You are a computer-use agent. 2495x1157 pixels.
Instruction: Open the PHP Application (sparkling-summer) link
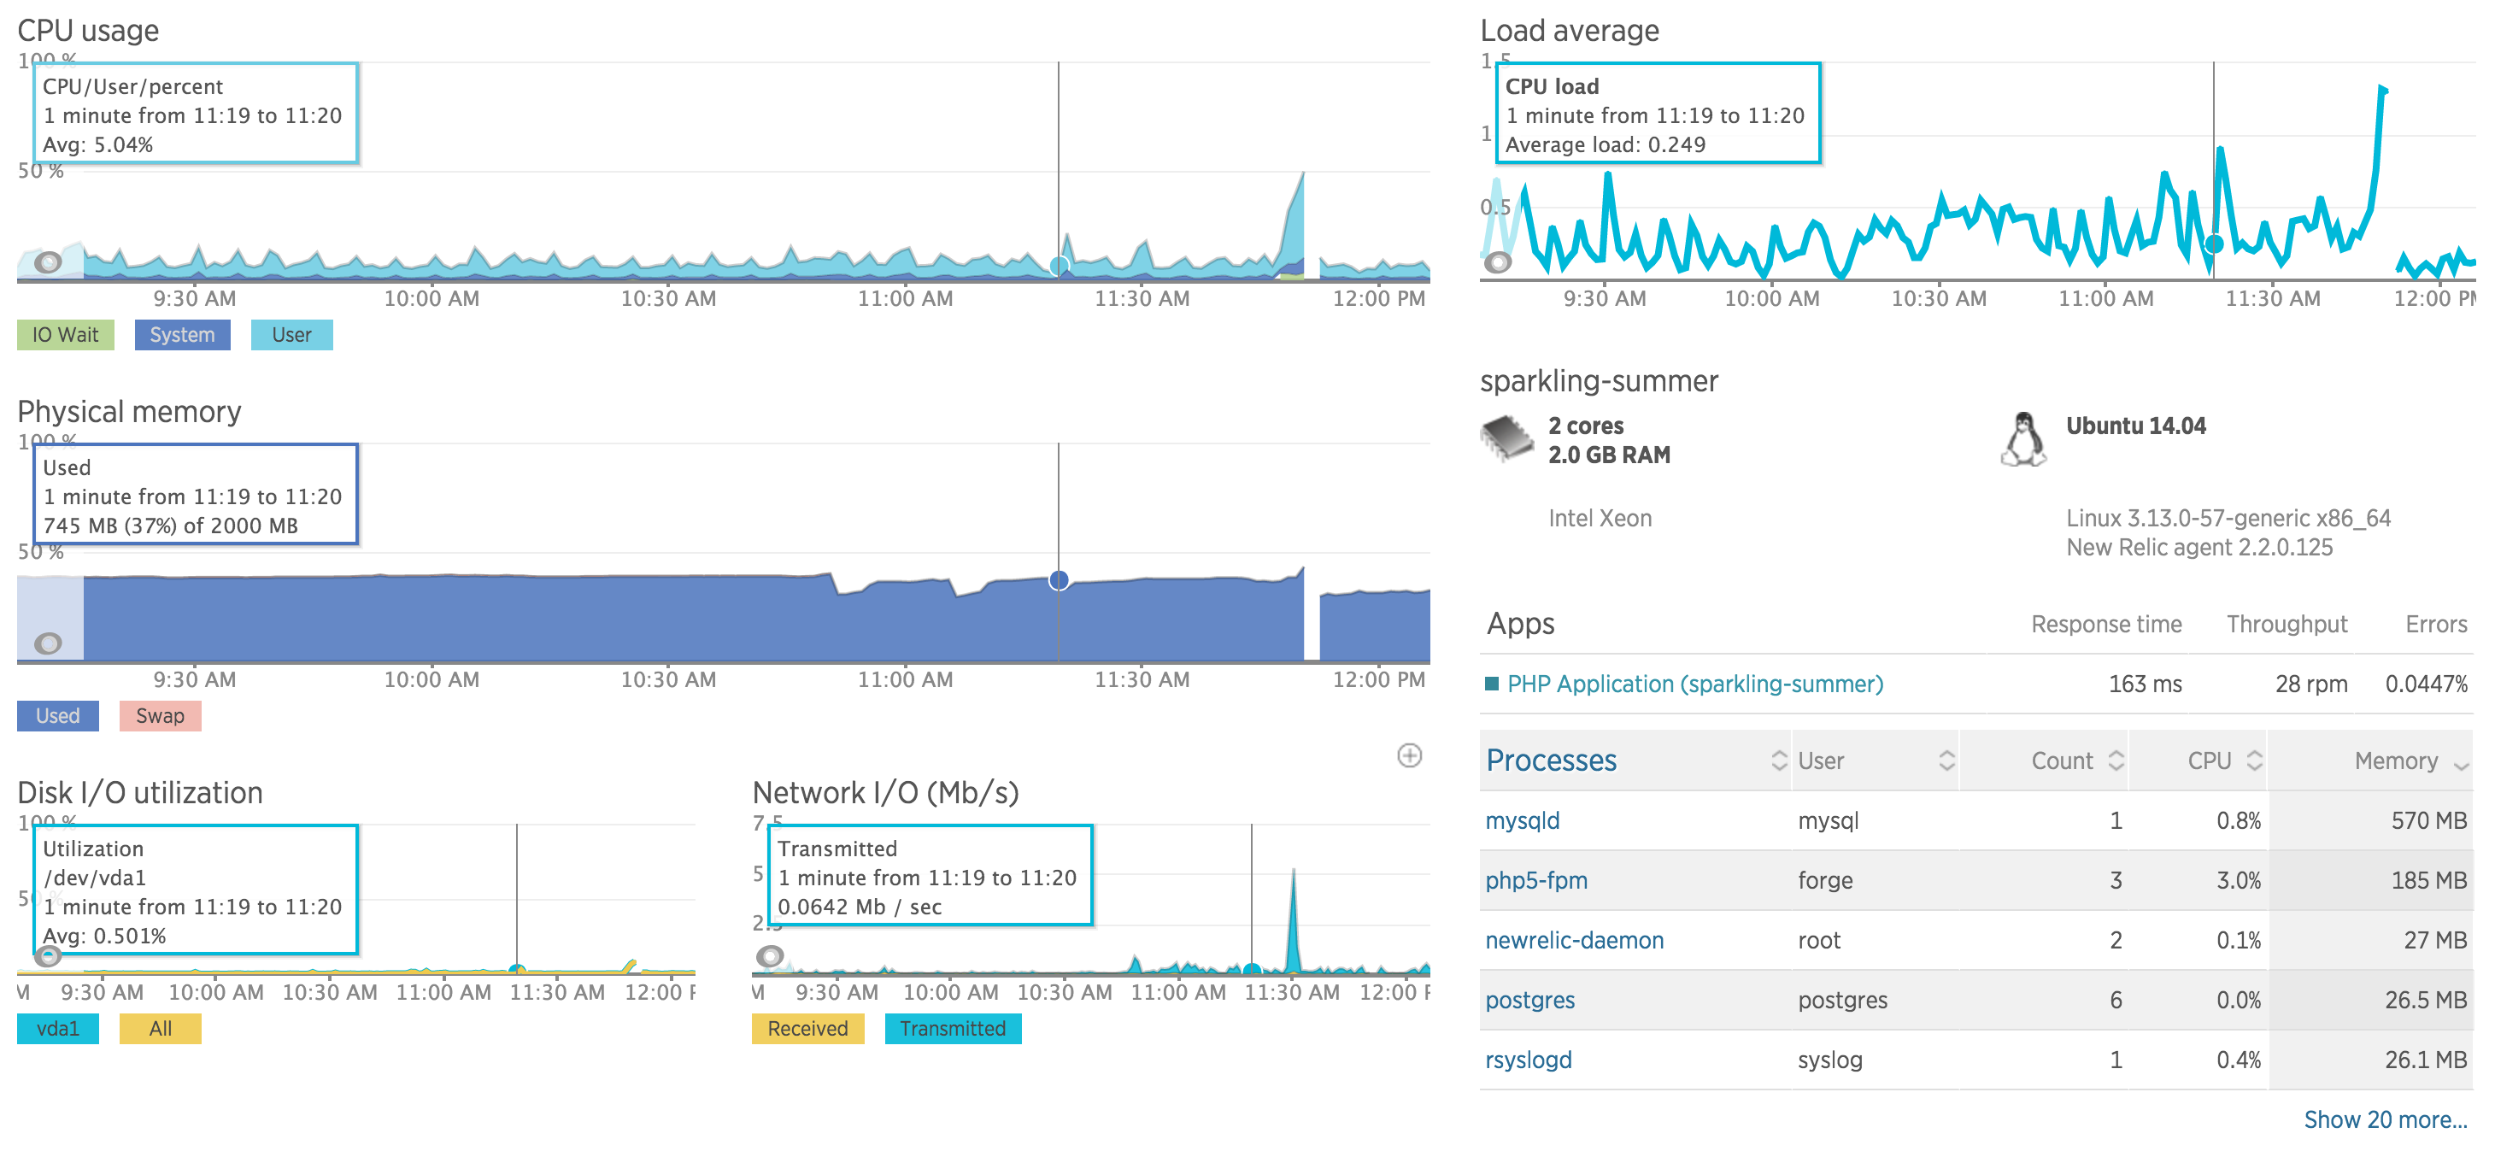coord(1695,684)
